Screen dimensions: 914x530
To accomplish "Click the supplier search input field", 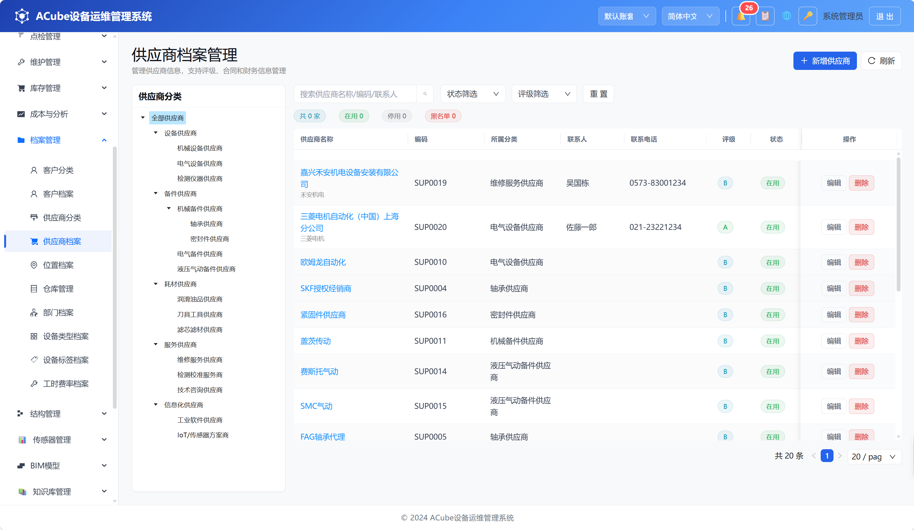I will [355, 94].
